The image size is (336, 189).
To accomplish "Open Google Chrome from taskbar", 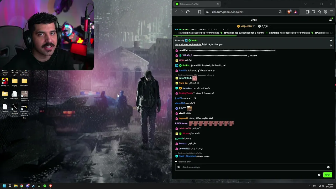I will click(x=22, y=186).
